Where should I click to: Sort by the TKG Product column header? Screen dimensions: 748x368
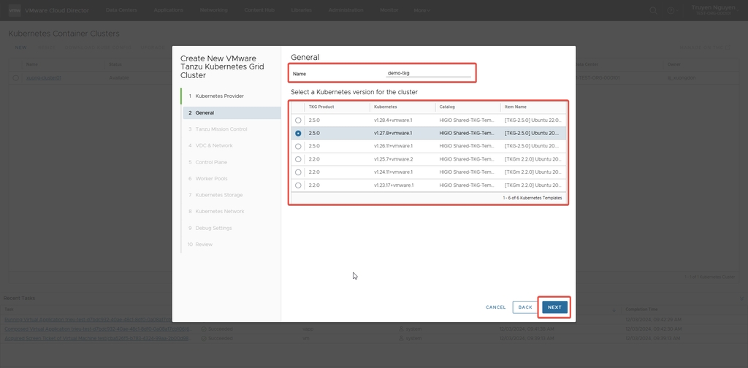pos(321,107)
